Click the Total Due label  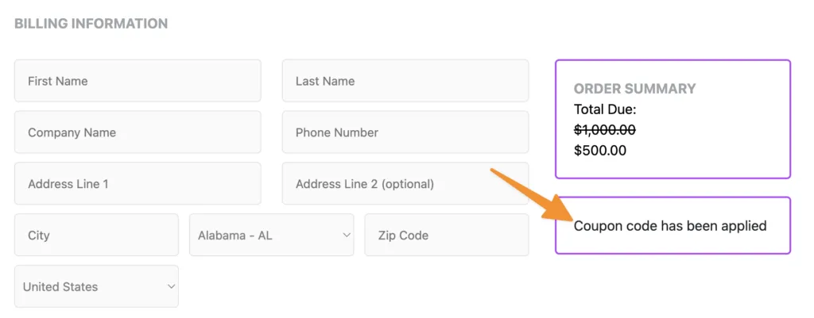(x=605, y=110)
